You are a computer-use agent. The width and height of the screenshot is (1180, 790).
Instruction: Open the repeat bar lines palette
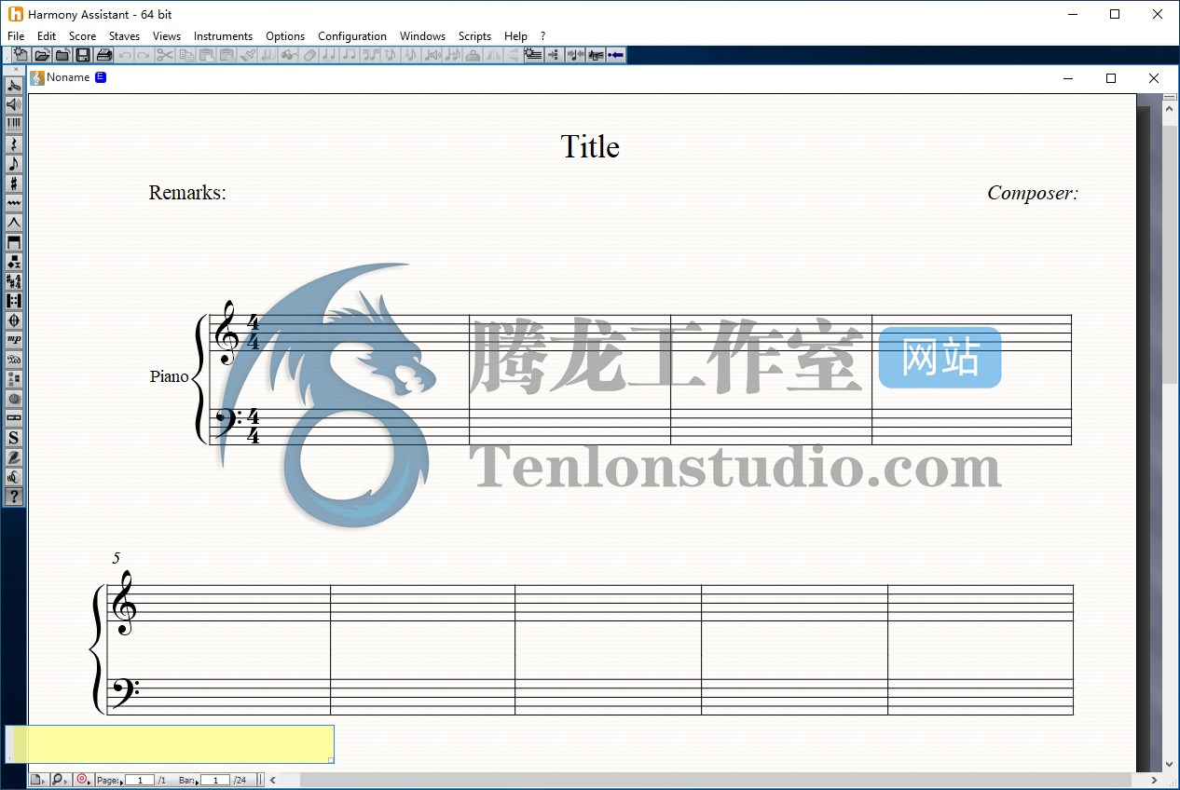[x=14, y=301]
